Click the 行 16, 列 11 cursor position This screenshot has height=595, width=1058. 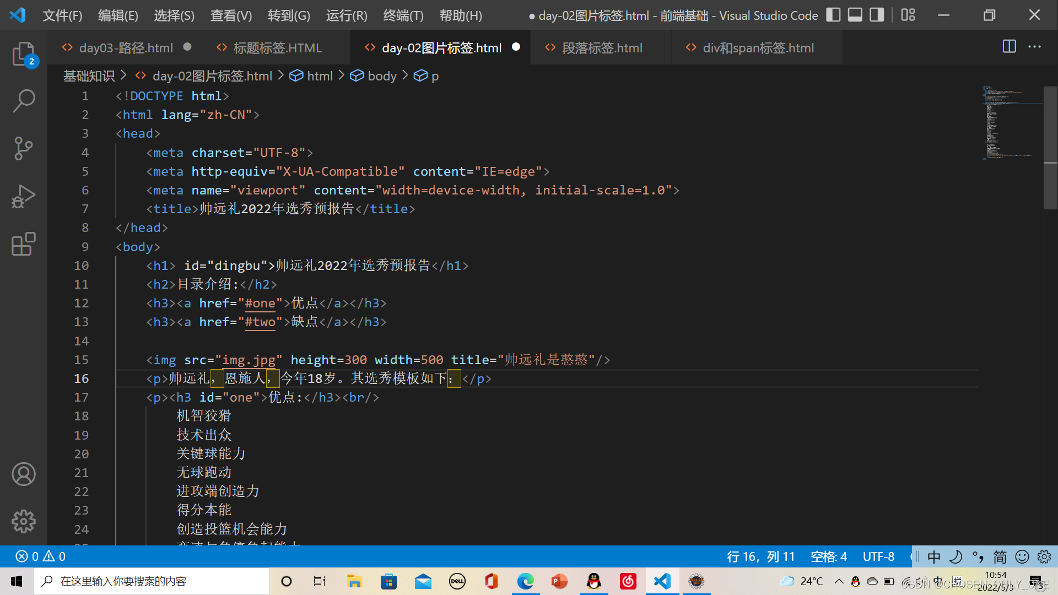coord(760,556)
